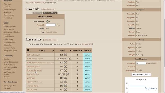Open Kourend & Kebos Diary link
This screenshot has width=165, height=93.
(35, 3)
